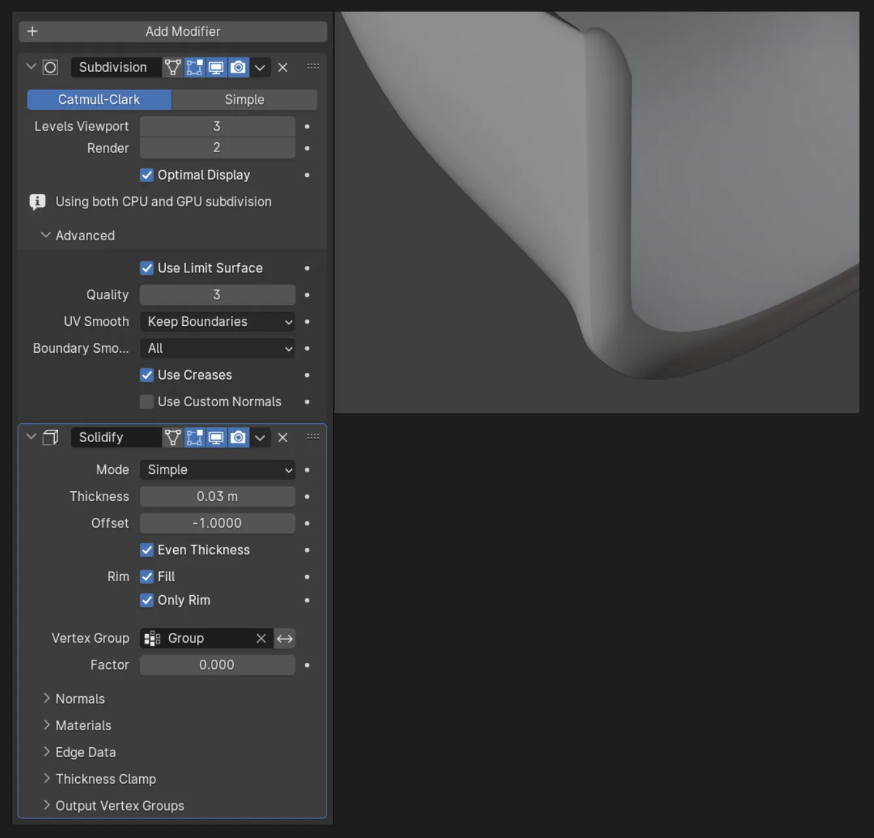Viewport: 874px width, 838px height.
Task: Animate the Quality property dot
Action: click(x=307, y=295)
